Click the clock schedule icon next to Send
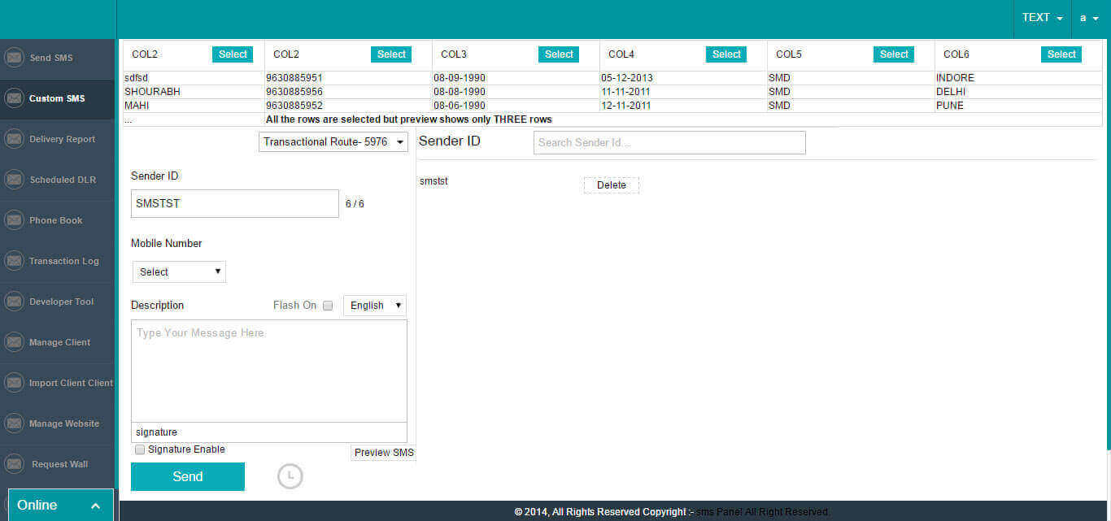This screenshot has height=521, width=1111. [290, 476]
